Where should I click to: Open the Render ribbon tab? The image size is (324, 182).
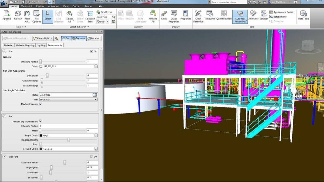coord(88,6)
